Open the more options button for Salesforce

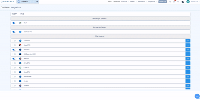coord(188,41)
